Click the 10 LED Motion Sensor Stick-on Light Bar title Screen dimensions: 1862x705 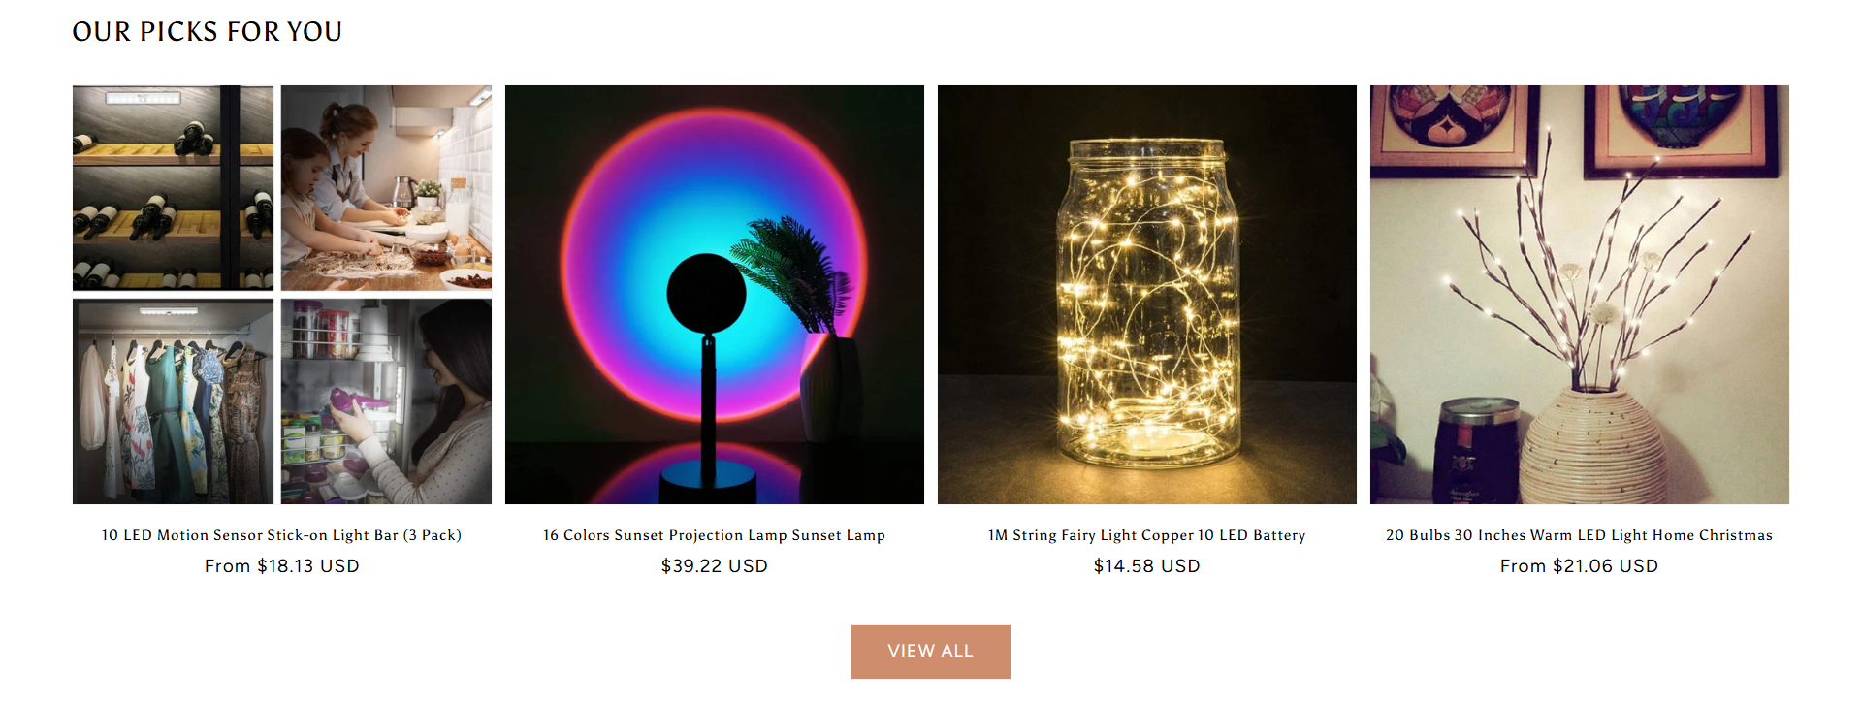(282, 535)
